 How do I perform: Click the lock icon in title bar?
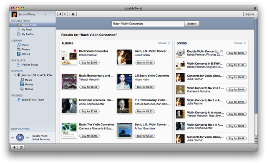(x=255, y=8)
